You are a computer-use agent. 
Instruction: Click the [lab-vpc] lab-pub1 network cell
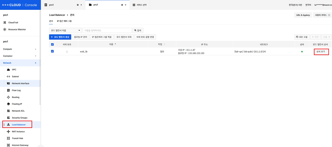250,51
